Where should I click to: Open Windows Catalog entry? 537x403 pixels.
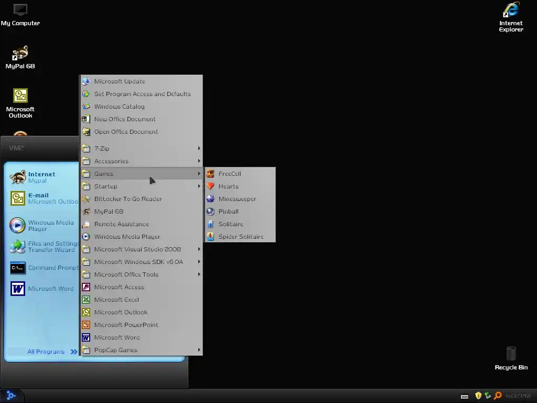click(x=142, y=107)
